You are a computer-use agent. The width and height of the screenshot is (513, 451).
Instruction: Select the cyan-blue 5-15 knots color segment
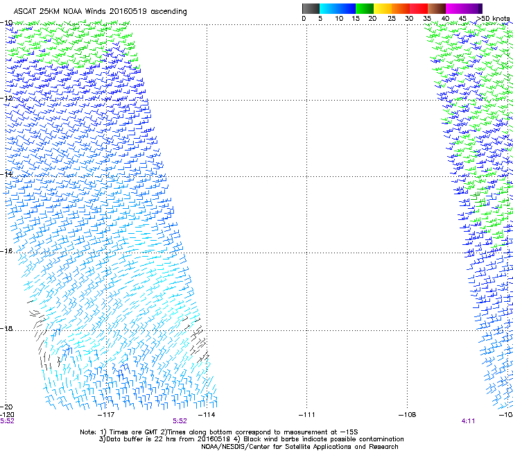(x=338, y=8)
